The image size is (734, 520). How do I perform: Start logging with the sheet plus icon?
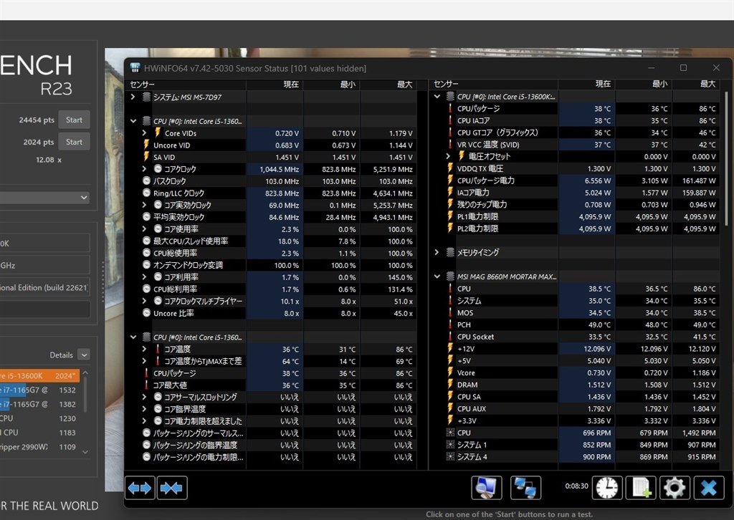coord(641,488)
